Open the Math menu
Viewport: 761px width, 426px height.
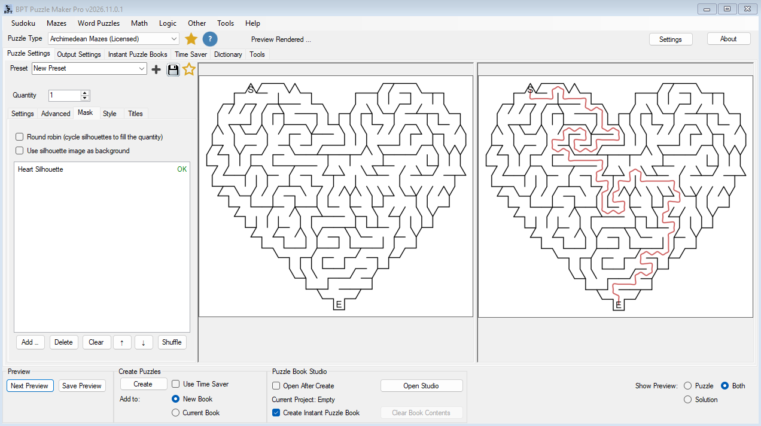[x=139, y=23]
